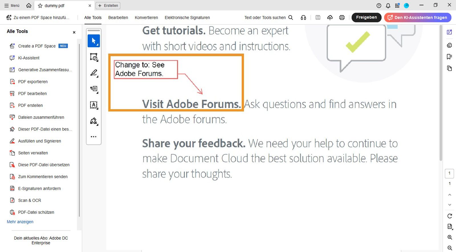The width and height of the screenshot is (456, 252).
Task: Click the search magnifier icon
Action: point(291,17)
